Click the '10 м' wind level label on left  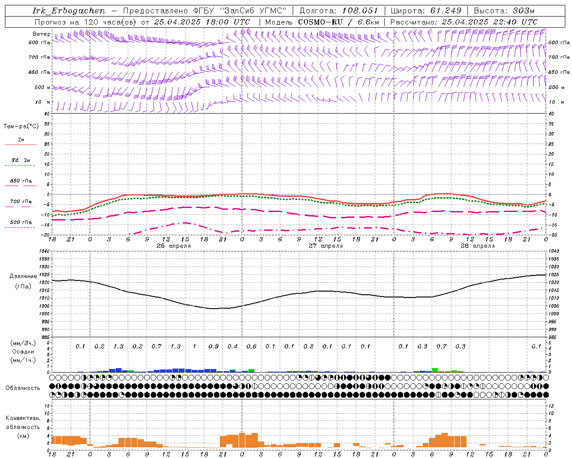(42, 102)
